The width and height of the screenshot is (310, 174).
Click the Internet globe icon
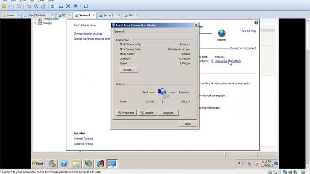tap(222, 33)
